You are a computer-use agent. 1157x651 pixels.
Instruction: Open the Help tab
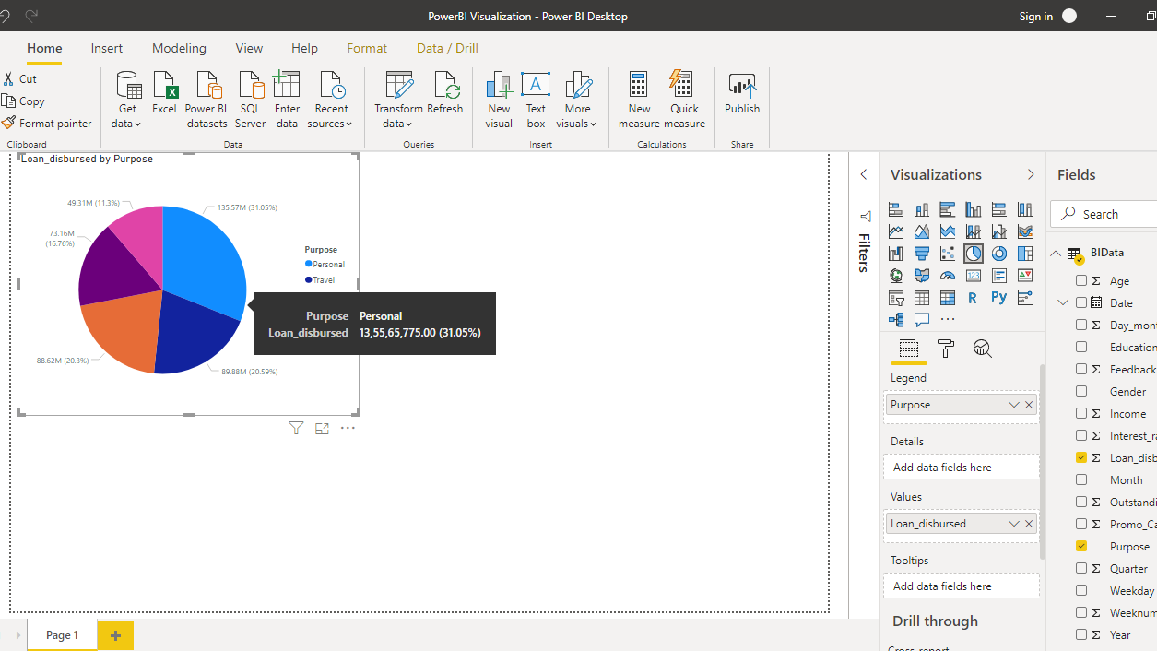click(304, 48)
